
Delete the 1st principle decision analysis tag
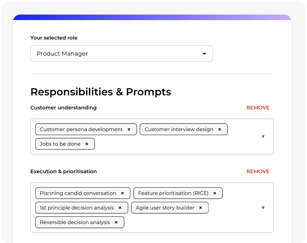pyautogui.click(x=120, y=208)
